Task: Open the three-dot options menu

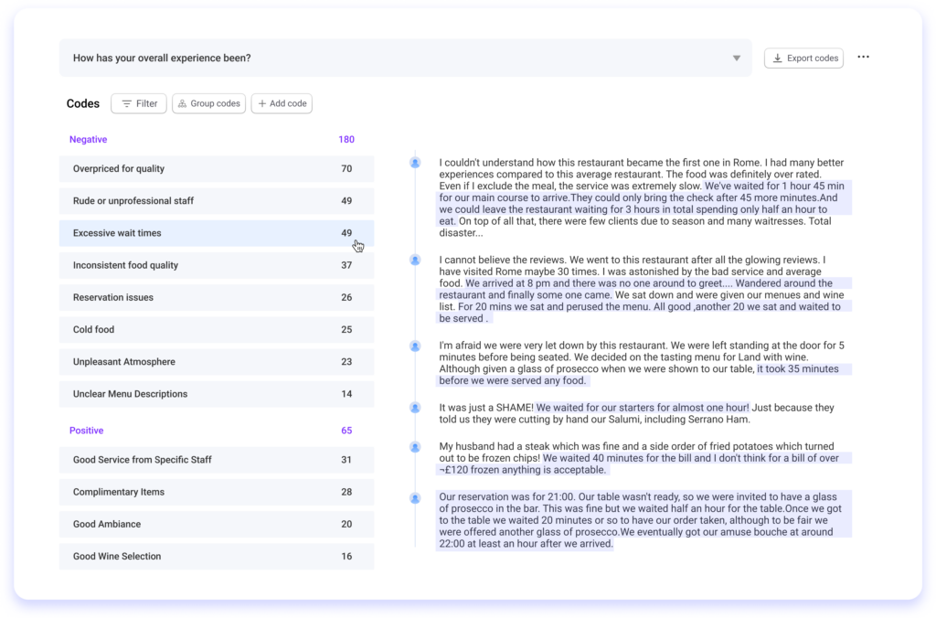Action: [863, 56]
